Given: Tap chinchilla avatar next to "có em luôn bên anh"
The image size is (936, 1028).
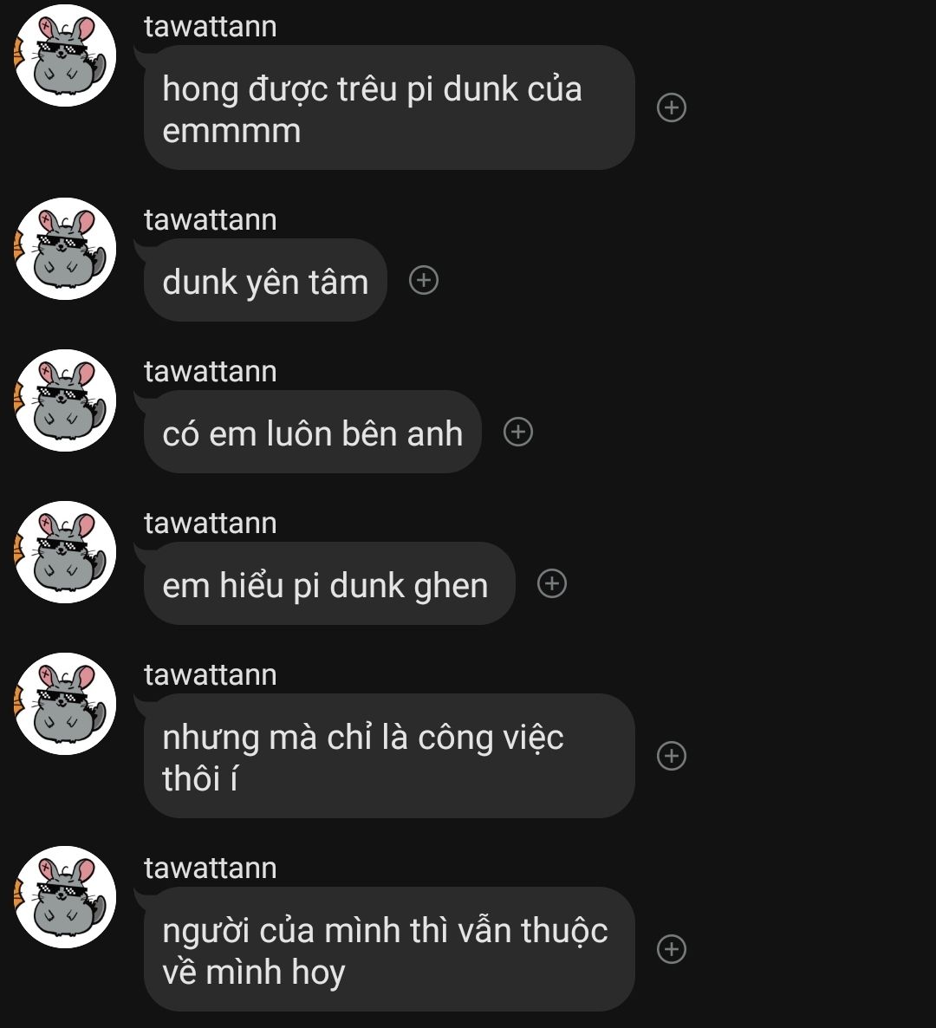Looking at the screenshot, I should point(65,400).
